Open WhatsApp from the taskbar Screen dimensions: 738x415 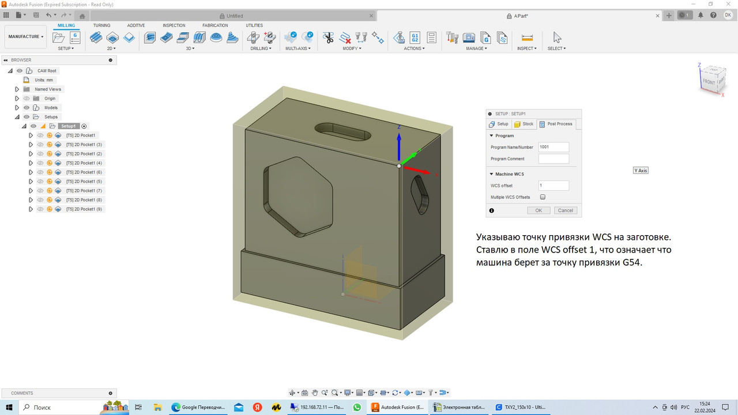pos(357,407)
